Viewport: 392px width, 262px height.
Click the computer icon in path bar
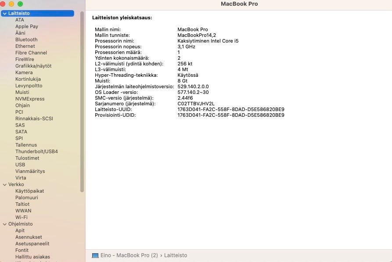tap(95, 255)
